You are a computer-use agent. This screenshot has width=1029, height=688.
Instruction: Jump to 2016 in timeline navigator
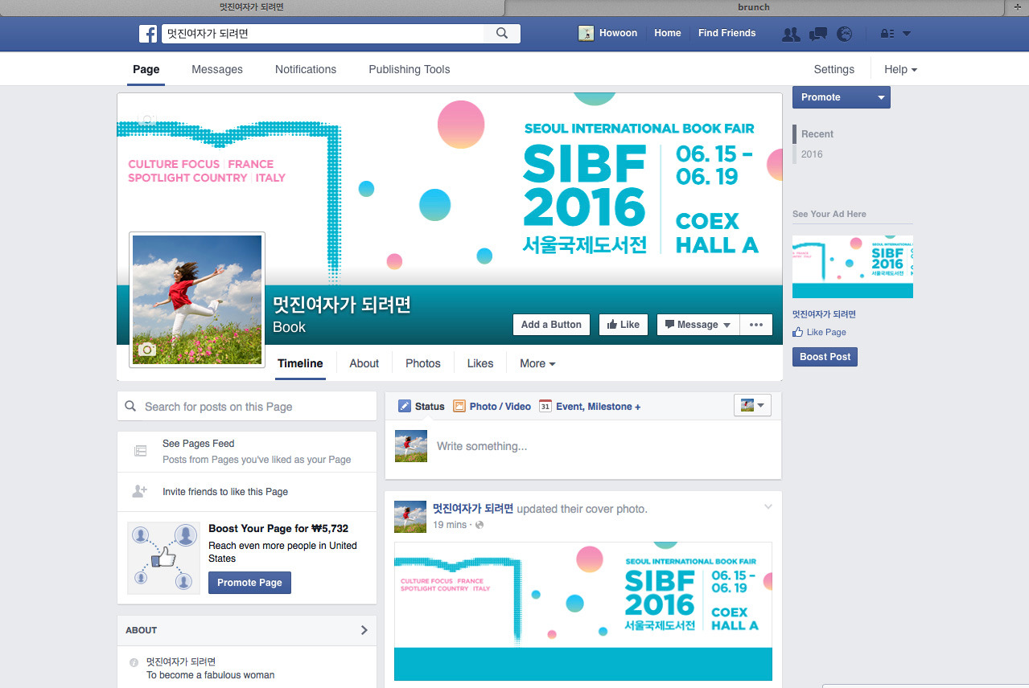point(812,154)
